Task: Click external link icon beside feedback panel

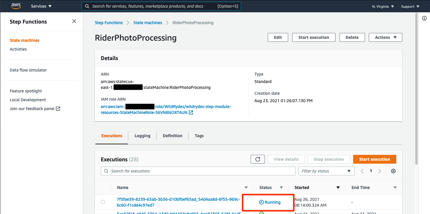Action: tap(58, 109)
